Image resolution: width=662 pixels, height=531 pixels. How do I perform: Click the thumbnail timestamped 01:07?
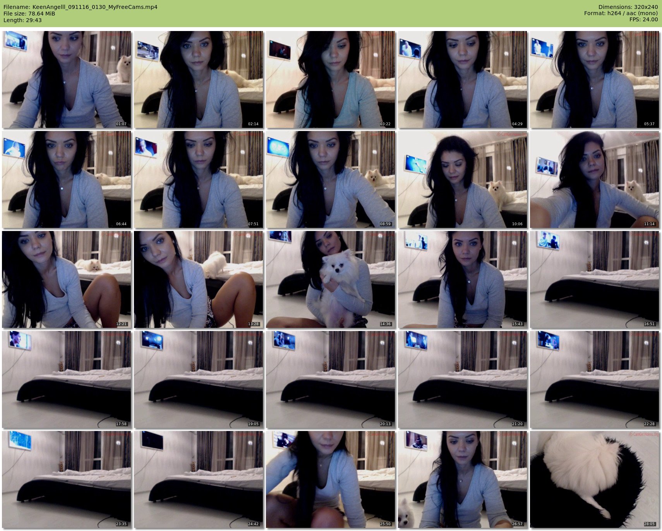67,79
